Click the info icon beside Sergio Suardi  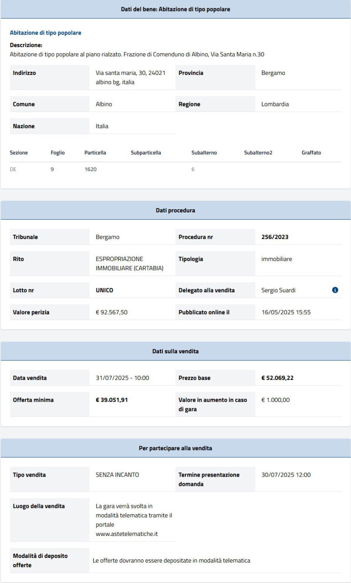pyautogui.click(x=335, y=290)
